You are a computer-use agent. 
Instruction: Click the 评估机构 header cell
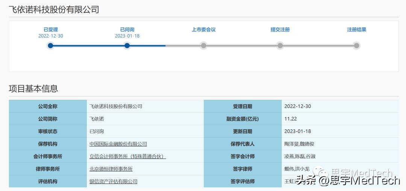(x=48, y=182)
